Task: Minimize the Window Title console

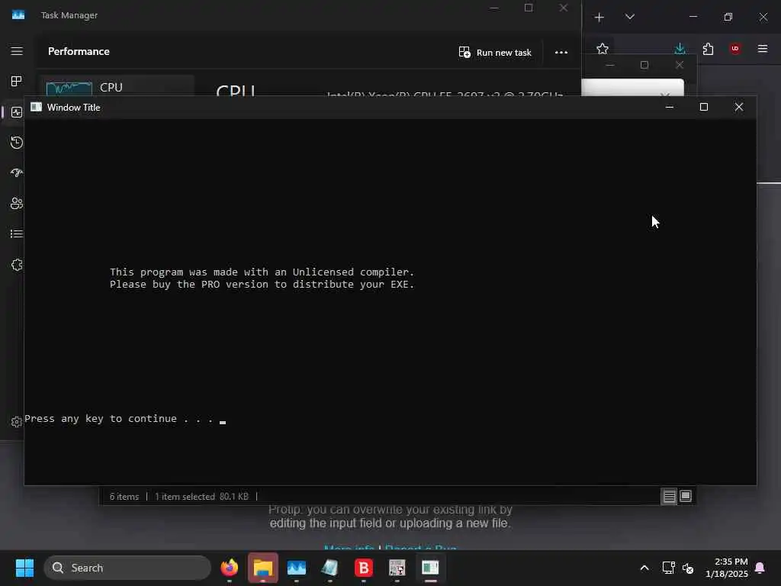Action: tap(670, 107)
